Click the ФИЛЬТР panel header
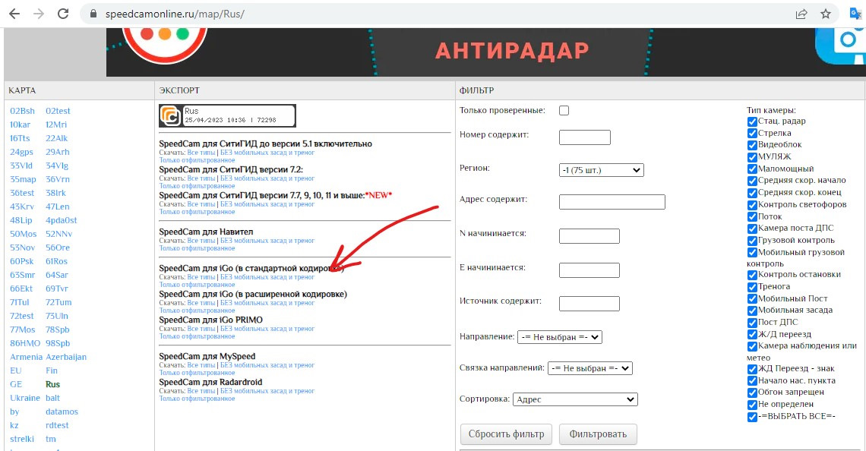Screen dimensions: 866x451 [476, 90]
